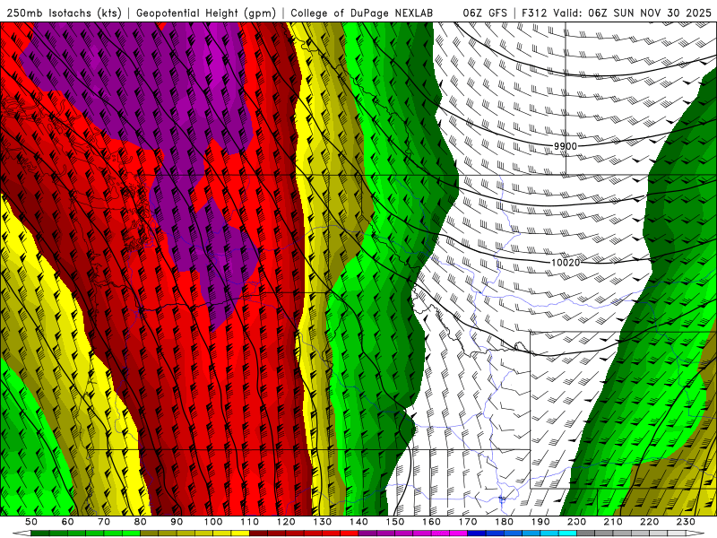717x538 pixels.
Task: Click the "Geopotential Height (gpm)" header label
Action: tap(206, 13)
